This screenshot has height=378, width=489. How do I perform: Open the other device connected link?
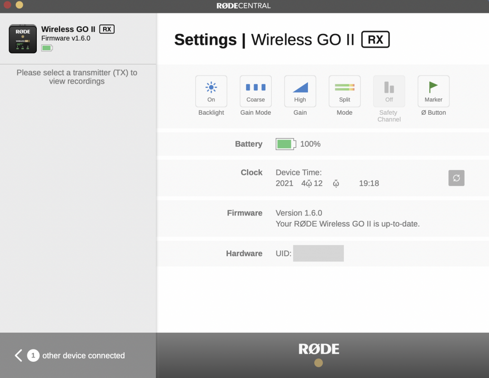coord(84,356)
